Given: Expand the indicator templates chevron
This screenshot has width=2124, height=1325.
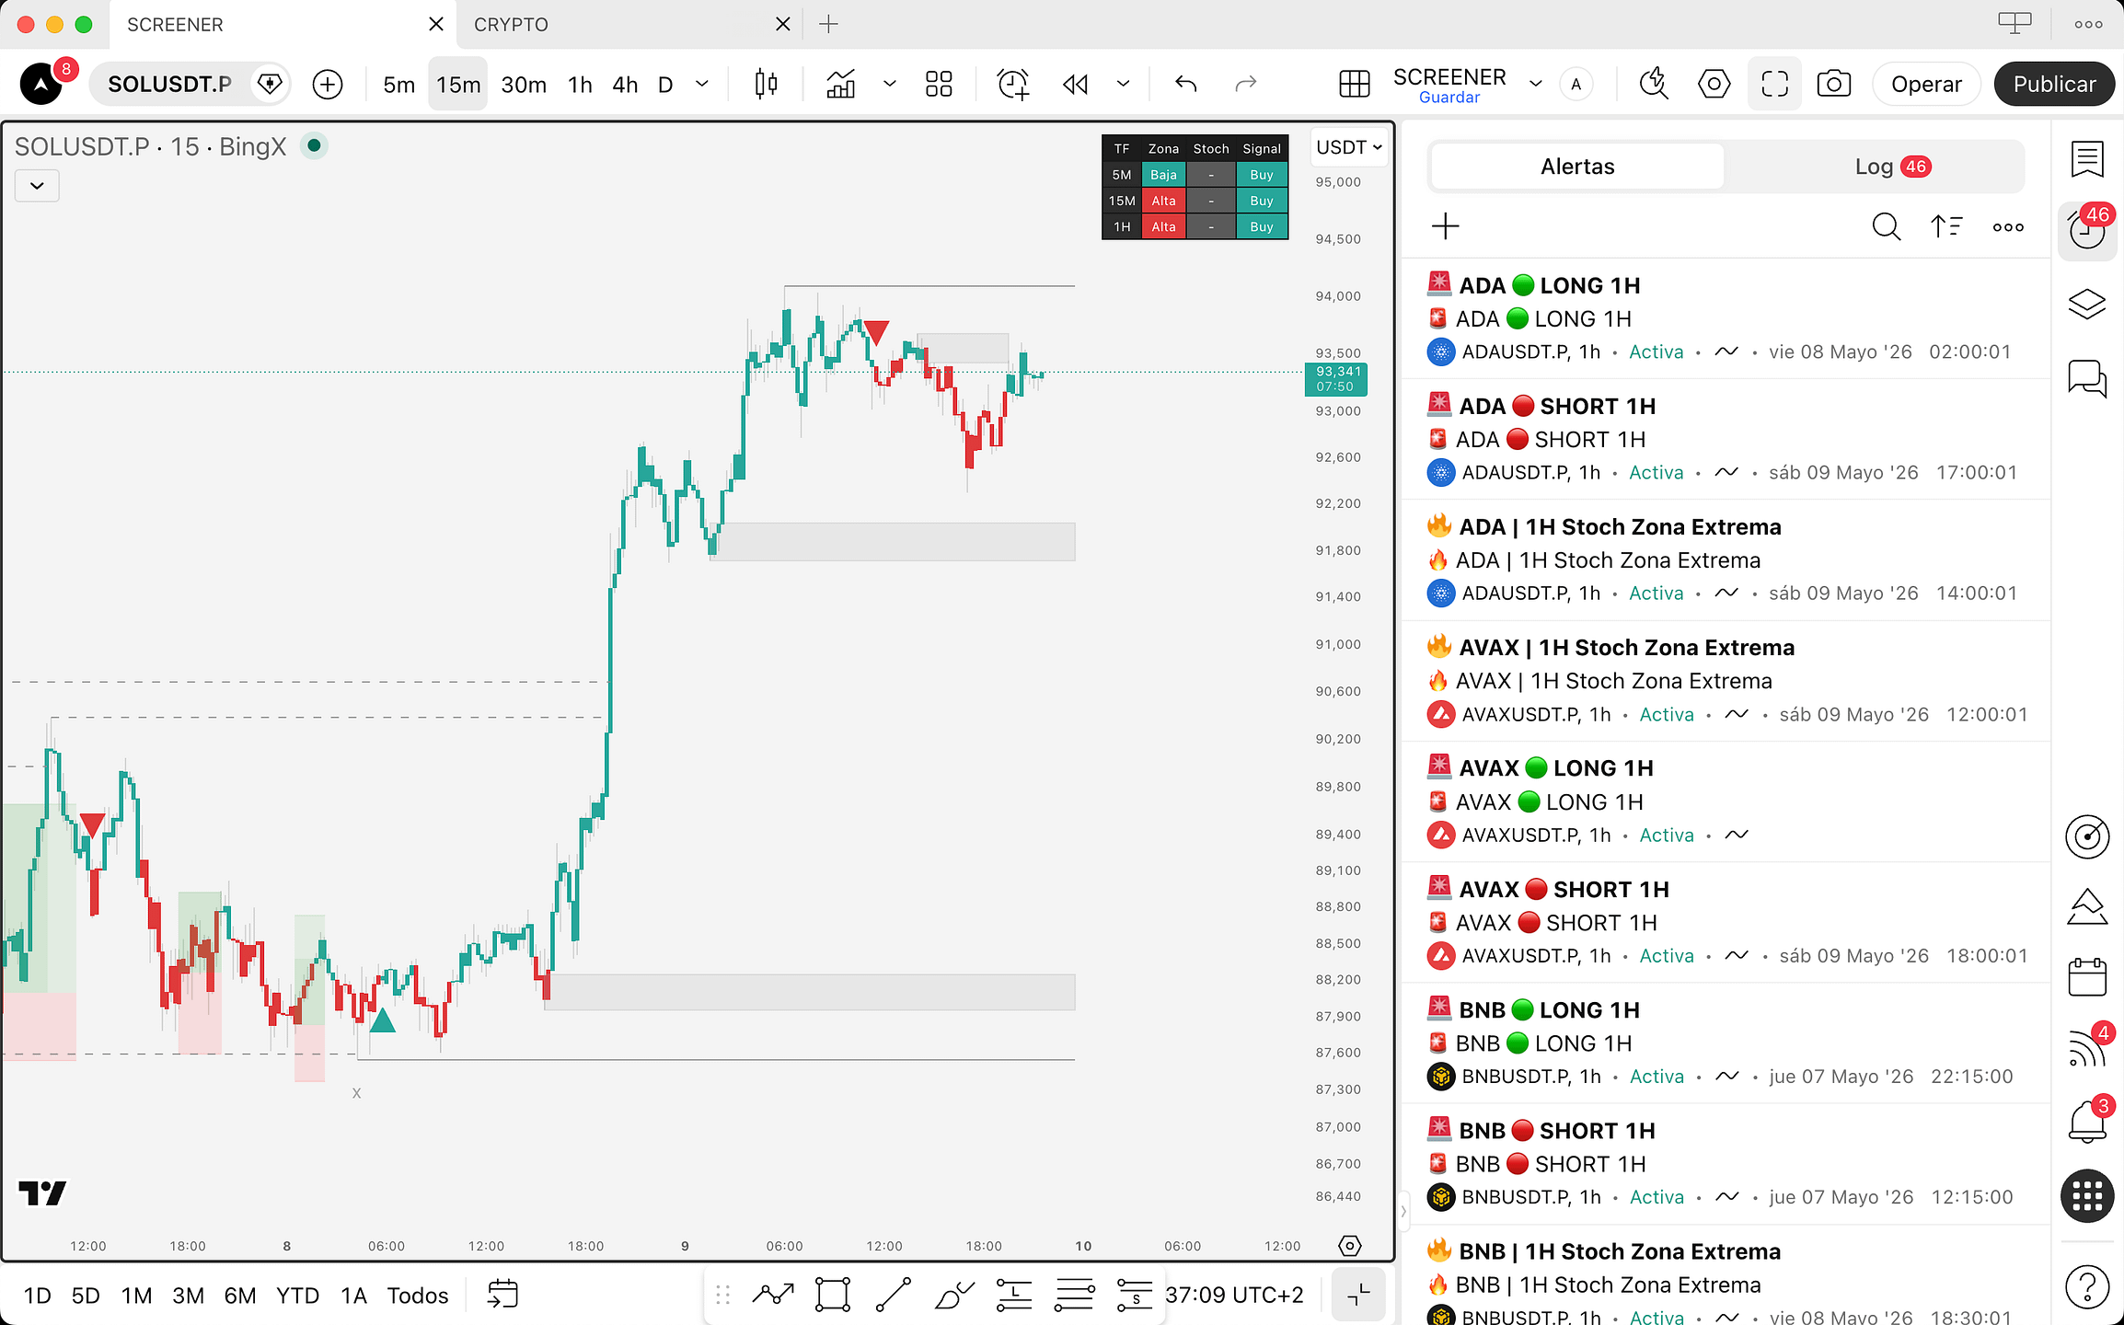Looking at the screenshot, I should pos(889,85).
